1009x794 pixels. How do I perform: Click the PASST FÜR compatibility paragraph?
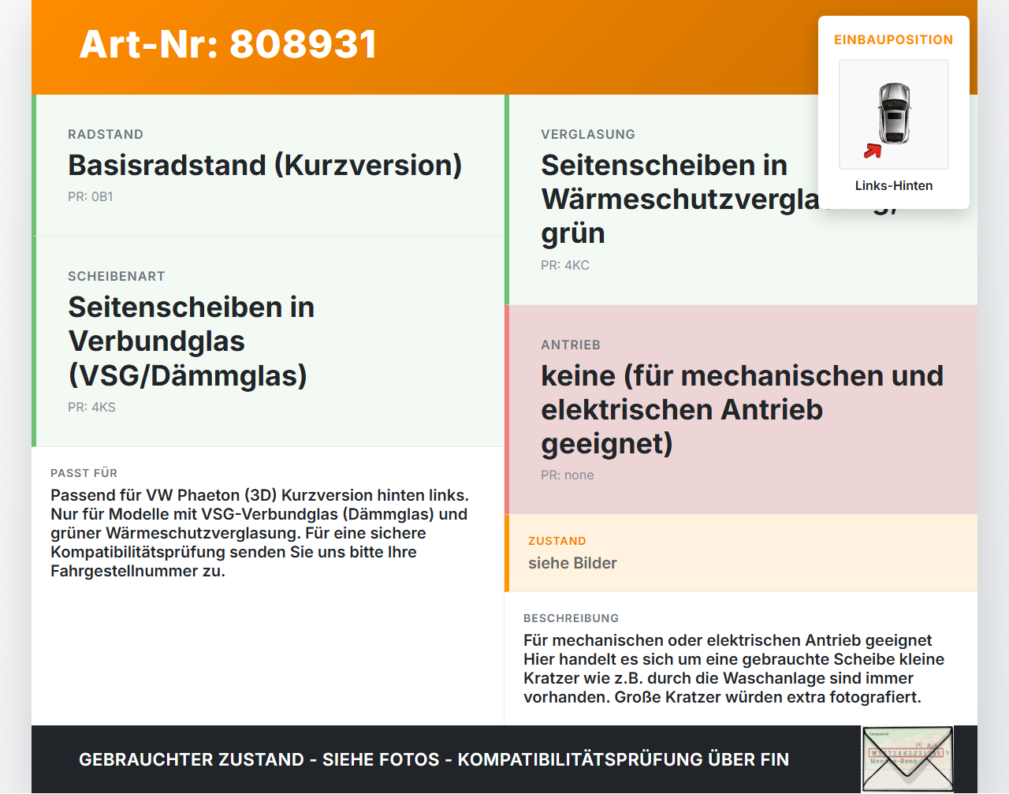(260, 533)
